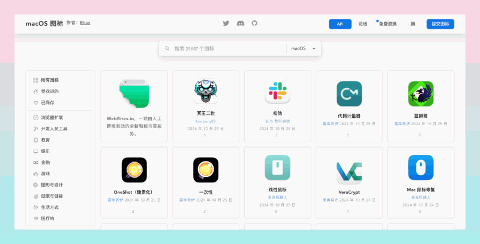This screenshot has width=480, height=244.
Task: Open the 蓝狮鹫 griffin icon
Action: (421, 94)
